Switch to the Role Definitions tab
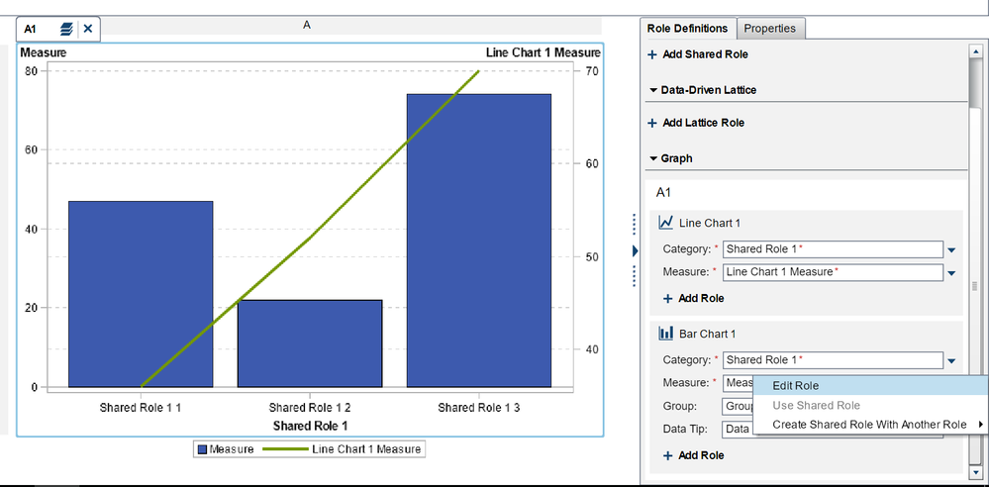Image resolution: width=989 pixels, height=487 pixels. coord(687,29)
